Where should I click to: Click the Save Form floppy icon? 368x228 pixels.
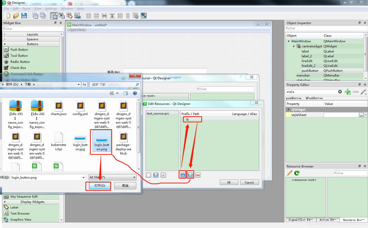24,16
